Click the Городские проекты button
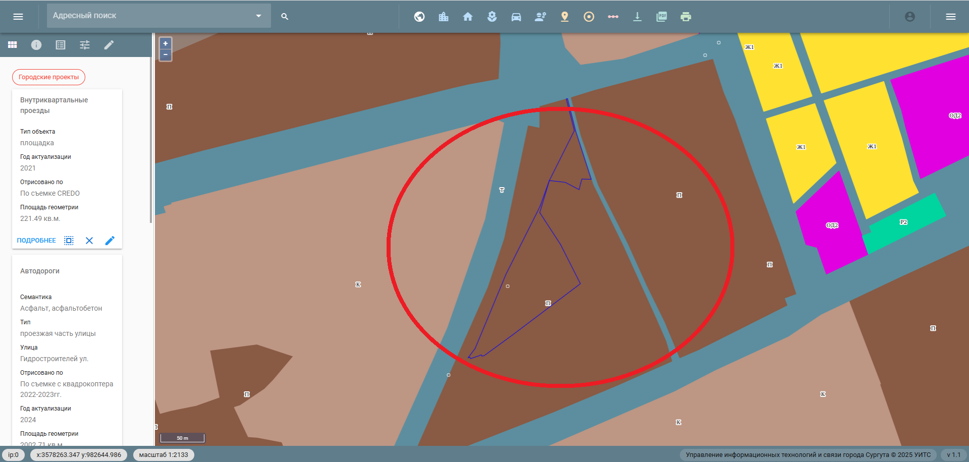969x462 pixels. pyautogui.click(x=48, y=77)
